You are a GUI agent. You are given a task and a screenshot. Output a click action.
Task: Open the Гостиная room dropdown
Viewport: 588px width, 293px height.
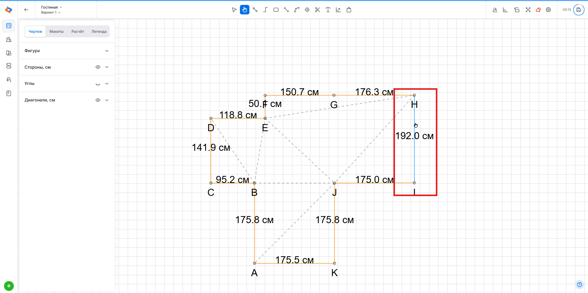[51, 7]
